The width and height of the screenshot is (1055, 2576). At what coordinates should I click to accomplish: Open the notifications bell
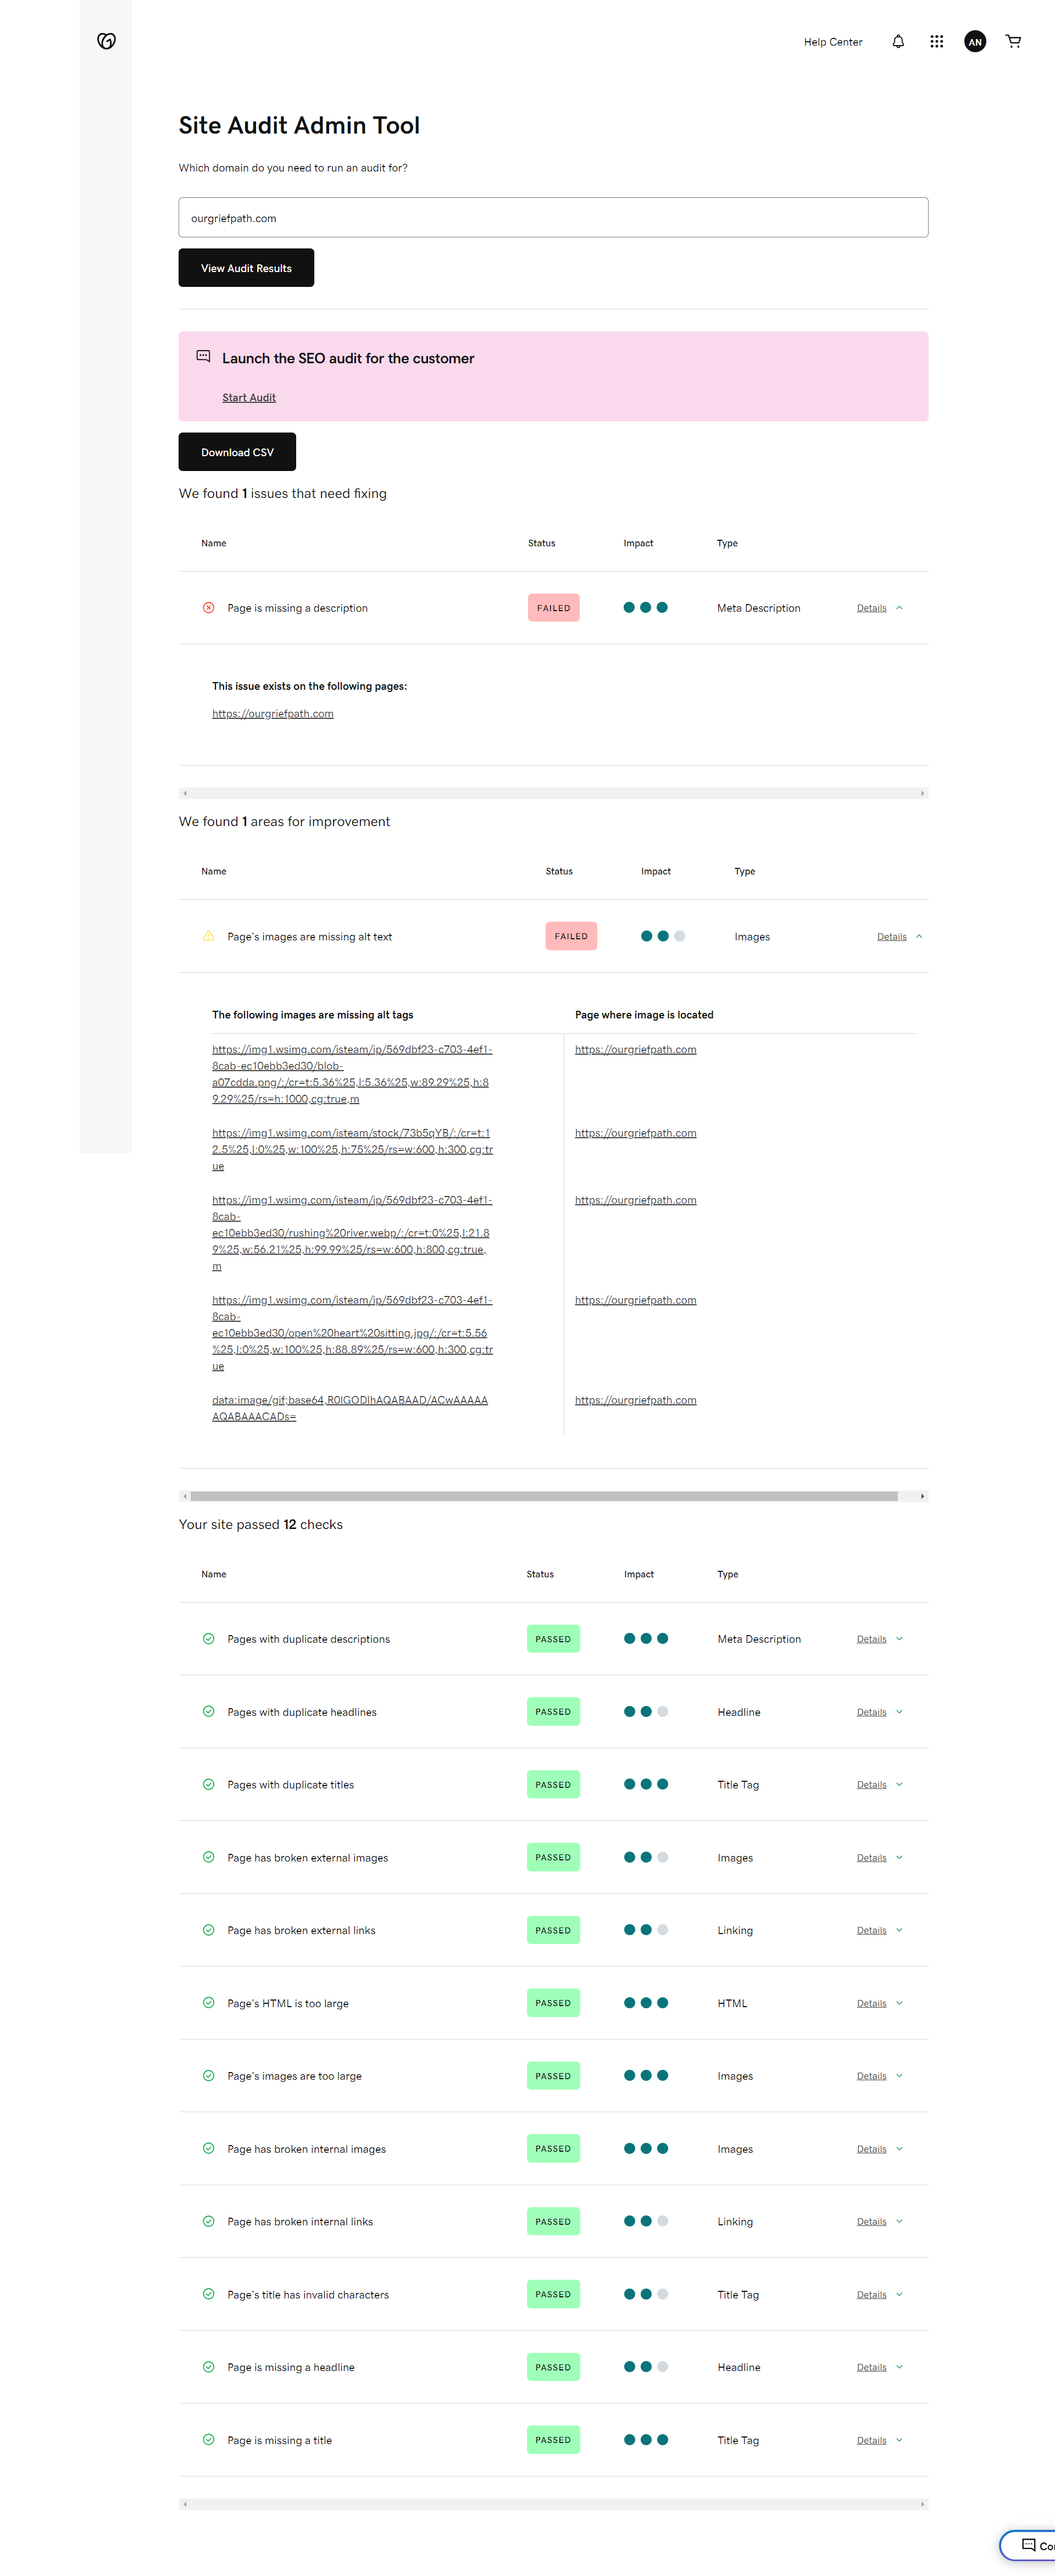click(898, 41)
